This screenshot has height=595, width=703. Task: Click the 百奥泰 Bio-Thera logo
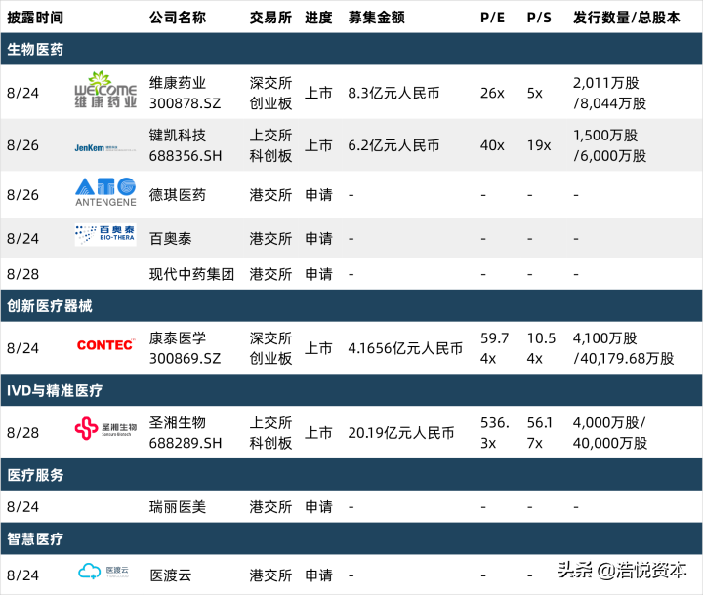pyautogui.click(x=105, y=234)
